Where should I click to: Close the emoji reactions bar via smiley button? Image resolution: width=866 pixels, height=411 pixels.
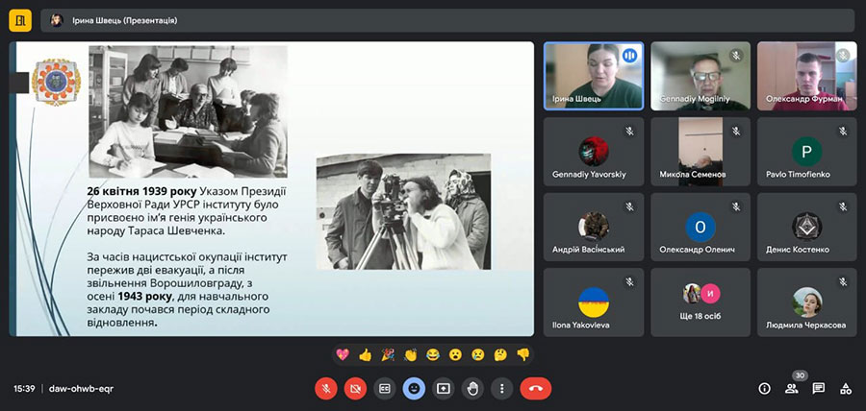point(414,388)
